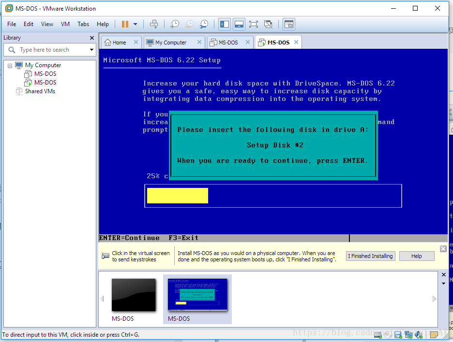Viewport: 453px width, 342px height.
Task: Close the thumbnail bar
Action: 444,275
